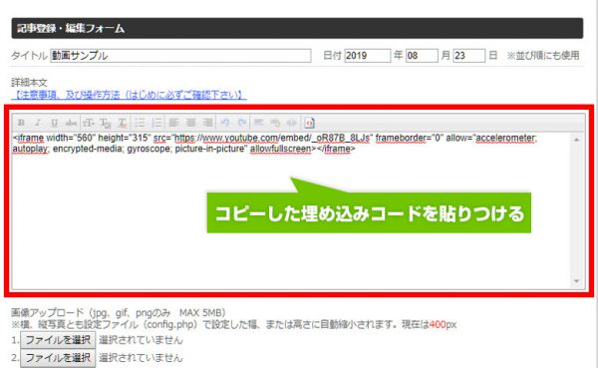Align text to the left
598x368 pixels.
(173, 123)
